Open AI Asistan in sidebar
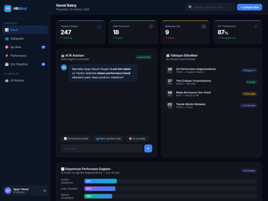 [25, 80]
